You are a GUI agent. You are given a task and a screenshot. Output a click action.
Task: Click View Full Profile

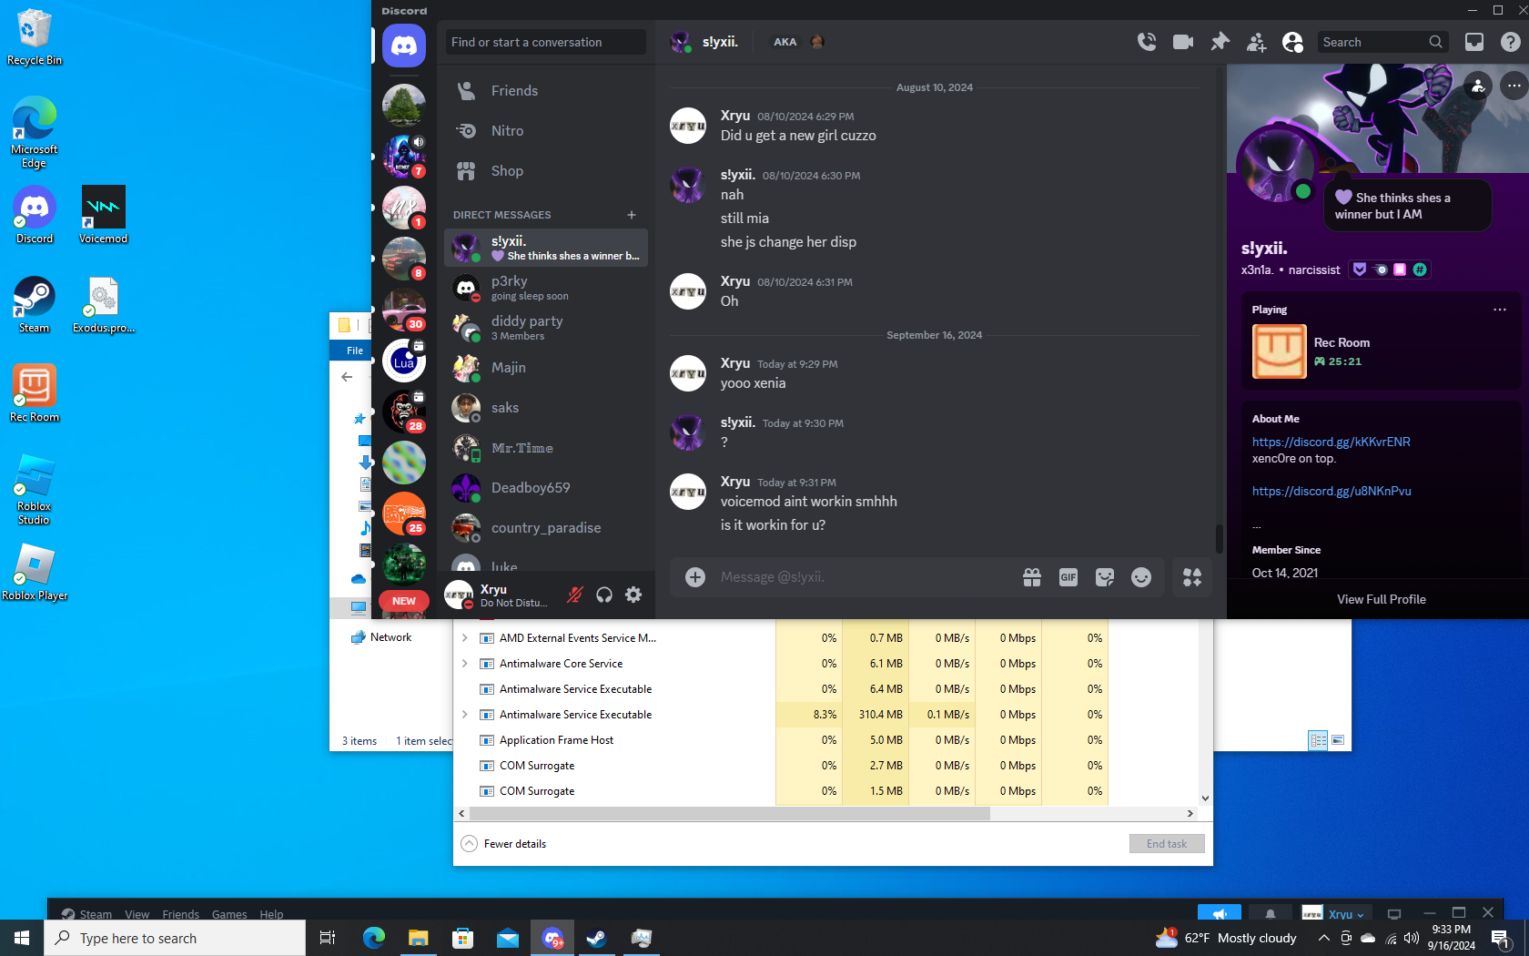pos(1382,599)
